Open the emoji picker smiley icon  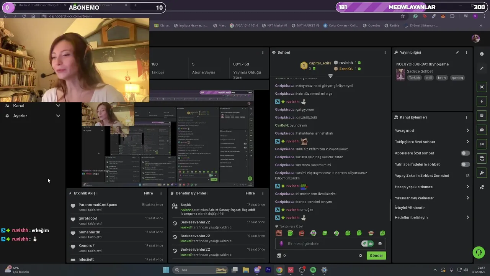(380, 243)
